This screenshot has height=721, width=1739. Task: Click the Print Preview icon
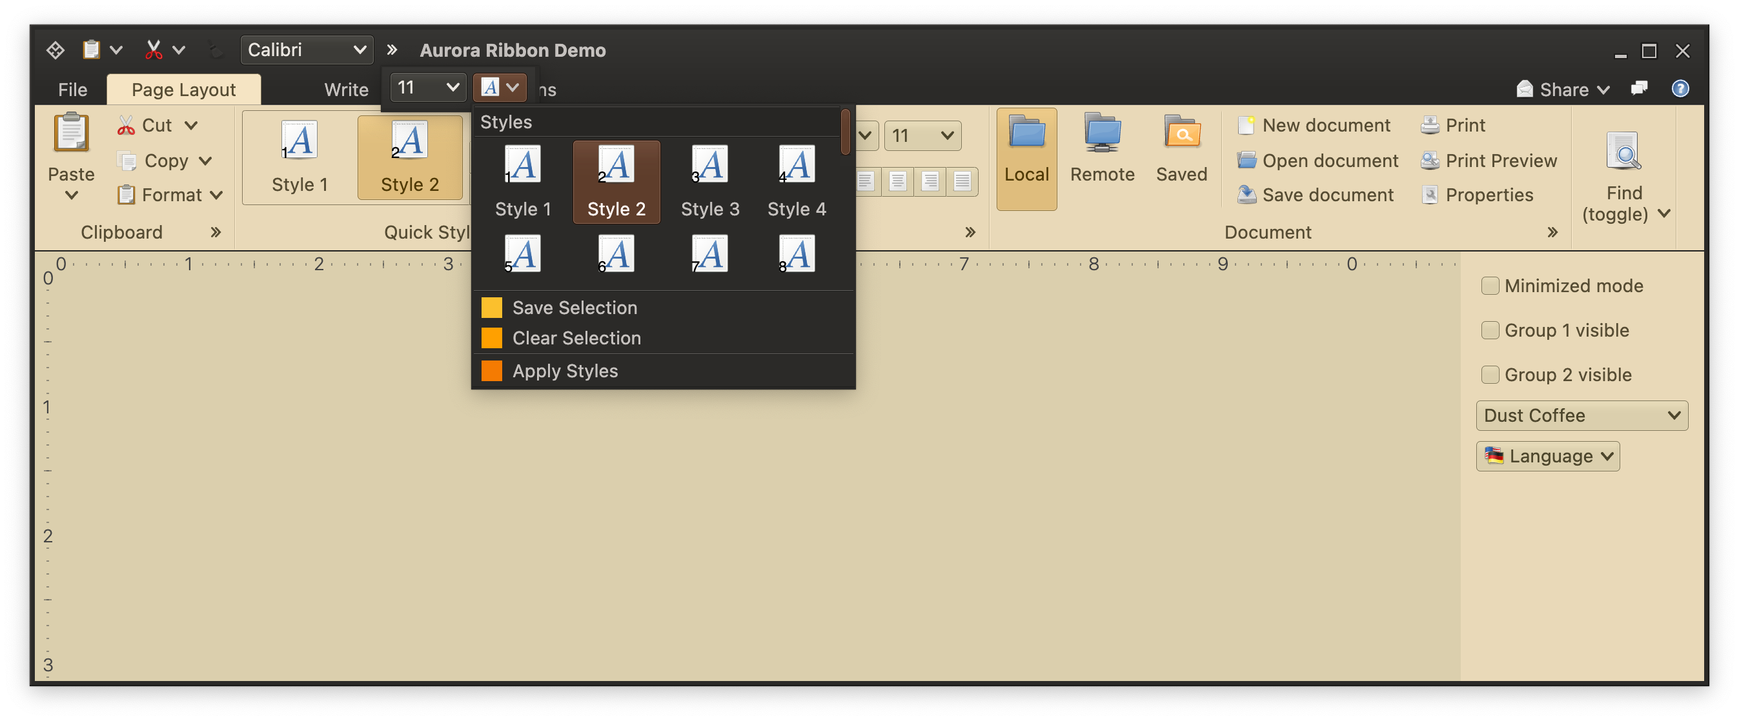(x=1430, y=161)
